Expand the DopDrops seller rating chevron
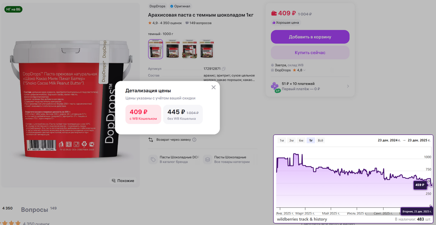The image size is (436, 225). (x=304, y=70)
